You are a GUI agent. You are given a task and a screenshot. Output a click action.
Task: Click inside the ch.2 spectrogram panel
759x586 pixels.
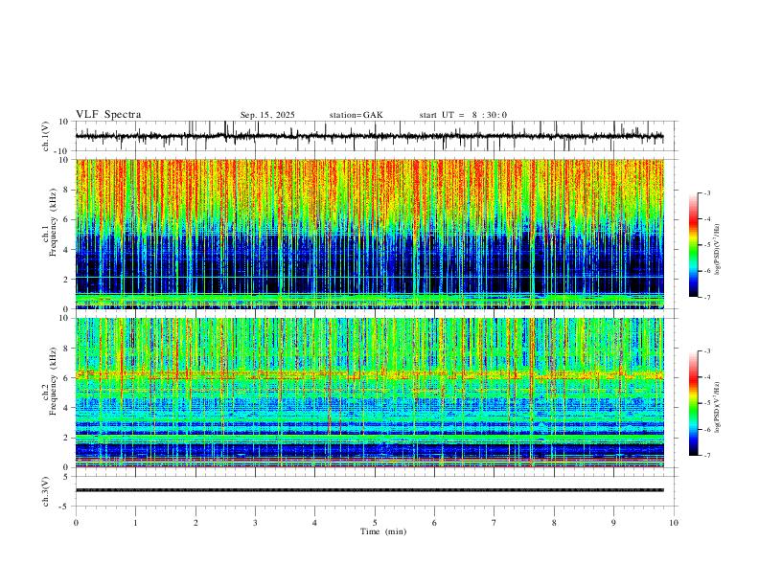(x=369, y=393)
